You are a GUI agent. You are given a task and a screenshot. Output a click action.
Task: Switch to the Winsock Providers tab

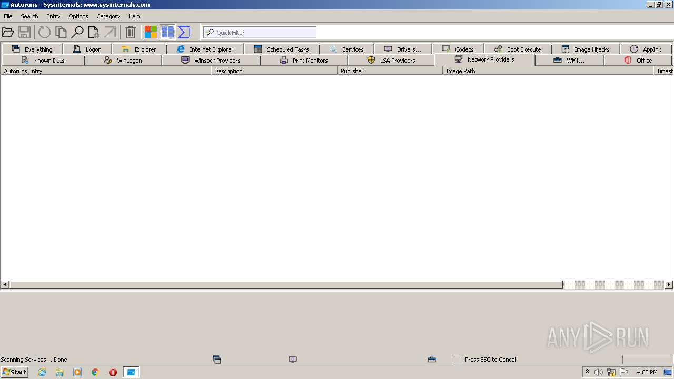coord(211,60)
